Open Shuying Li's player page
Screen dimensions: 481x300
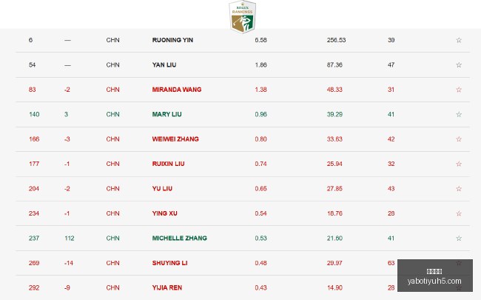point(169,263)
